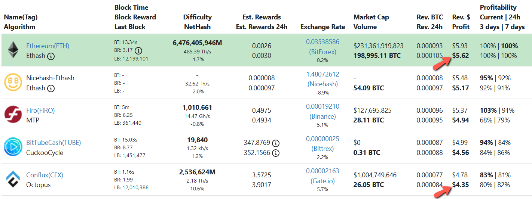The image size is (532, 199).
Task: Click info icon beside Nicehash-Ethash's Ethash algorithm
Action: point(51,88)
